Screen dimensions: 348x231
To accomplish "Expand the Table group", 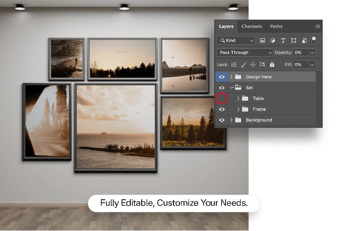I will (238, 98).
